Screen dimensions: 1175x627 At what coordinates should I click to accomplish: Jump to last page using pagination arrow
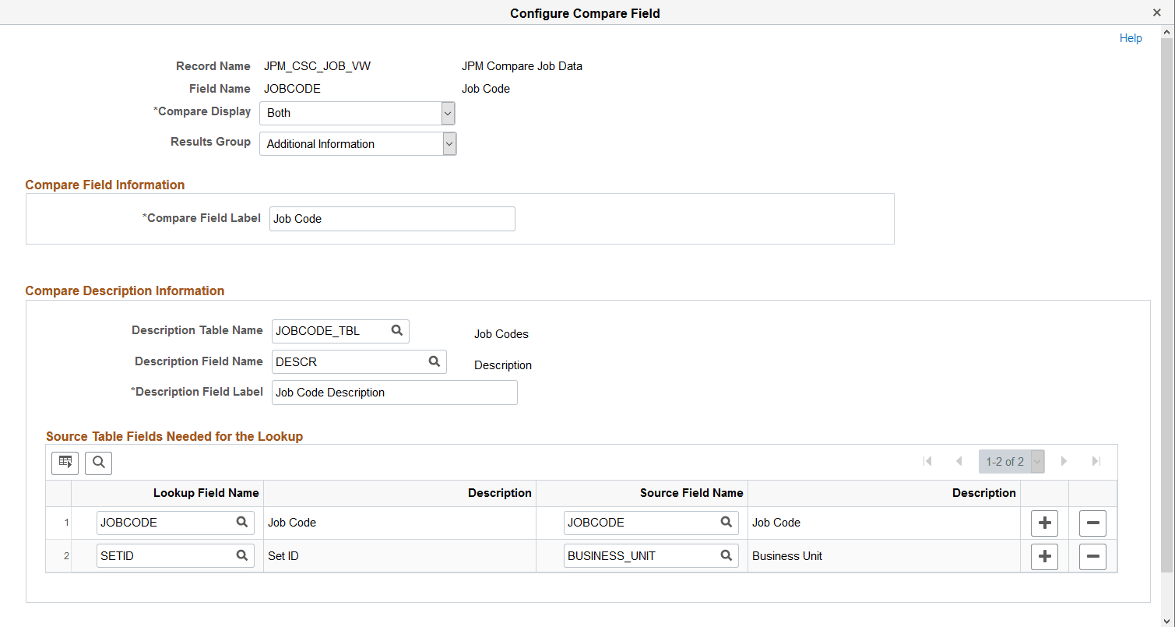pos(1096,461)
